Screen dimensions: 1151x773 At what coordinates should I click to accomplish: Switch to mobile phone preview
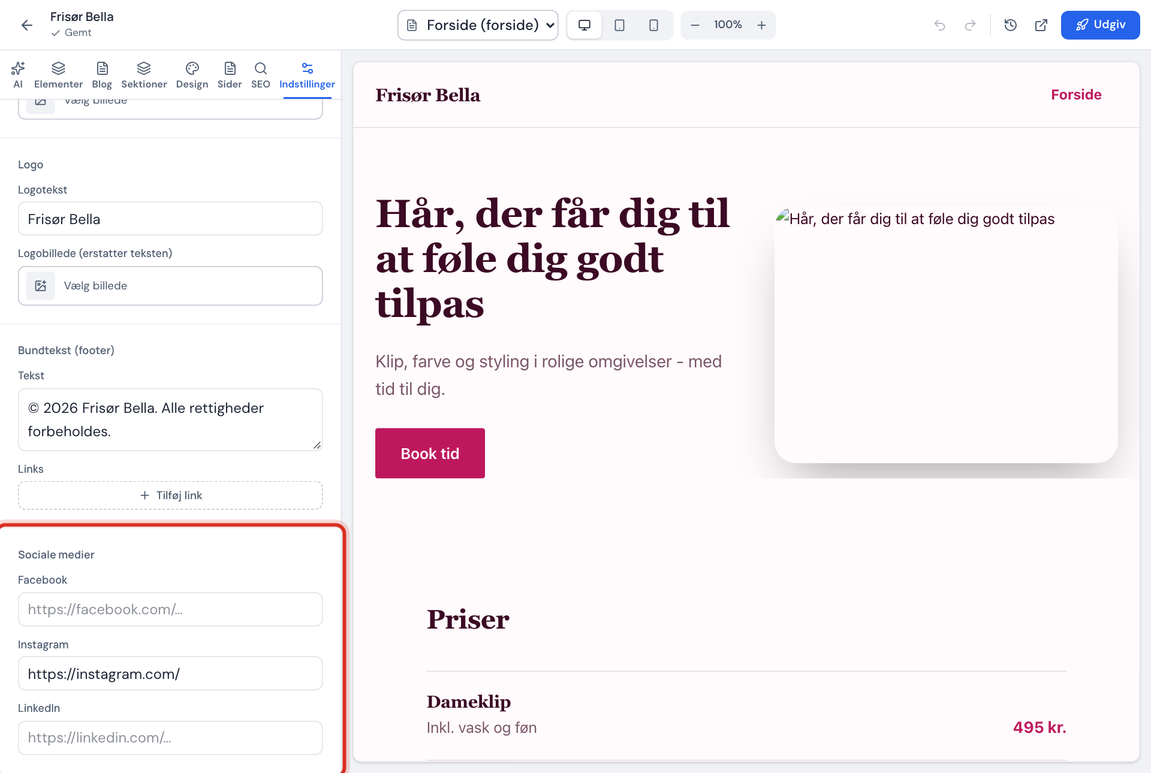[653, 25]
